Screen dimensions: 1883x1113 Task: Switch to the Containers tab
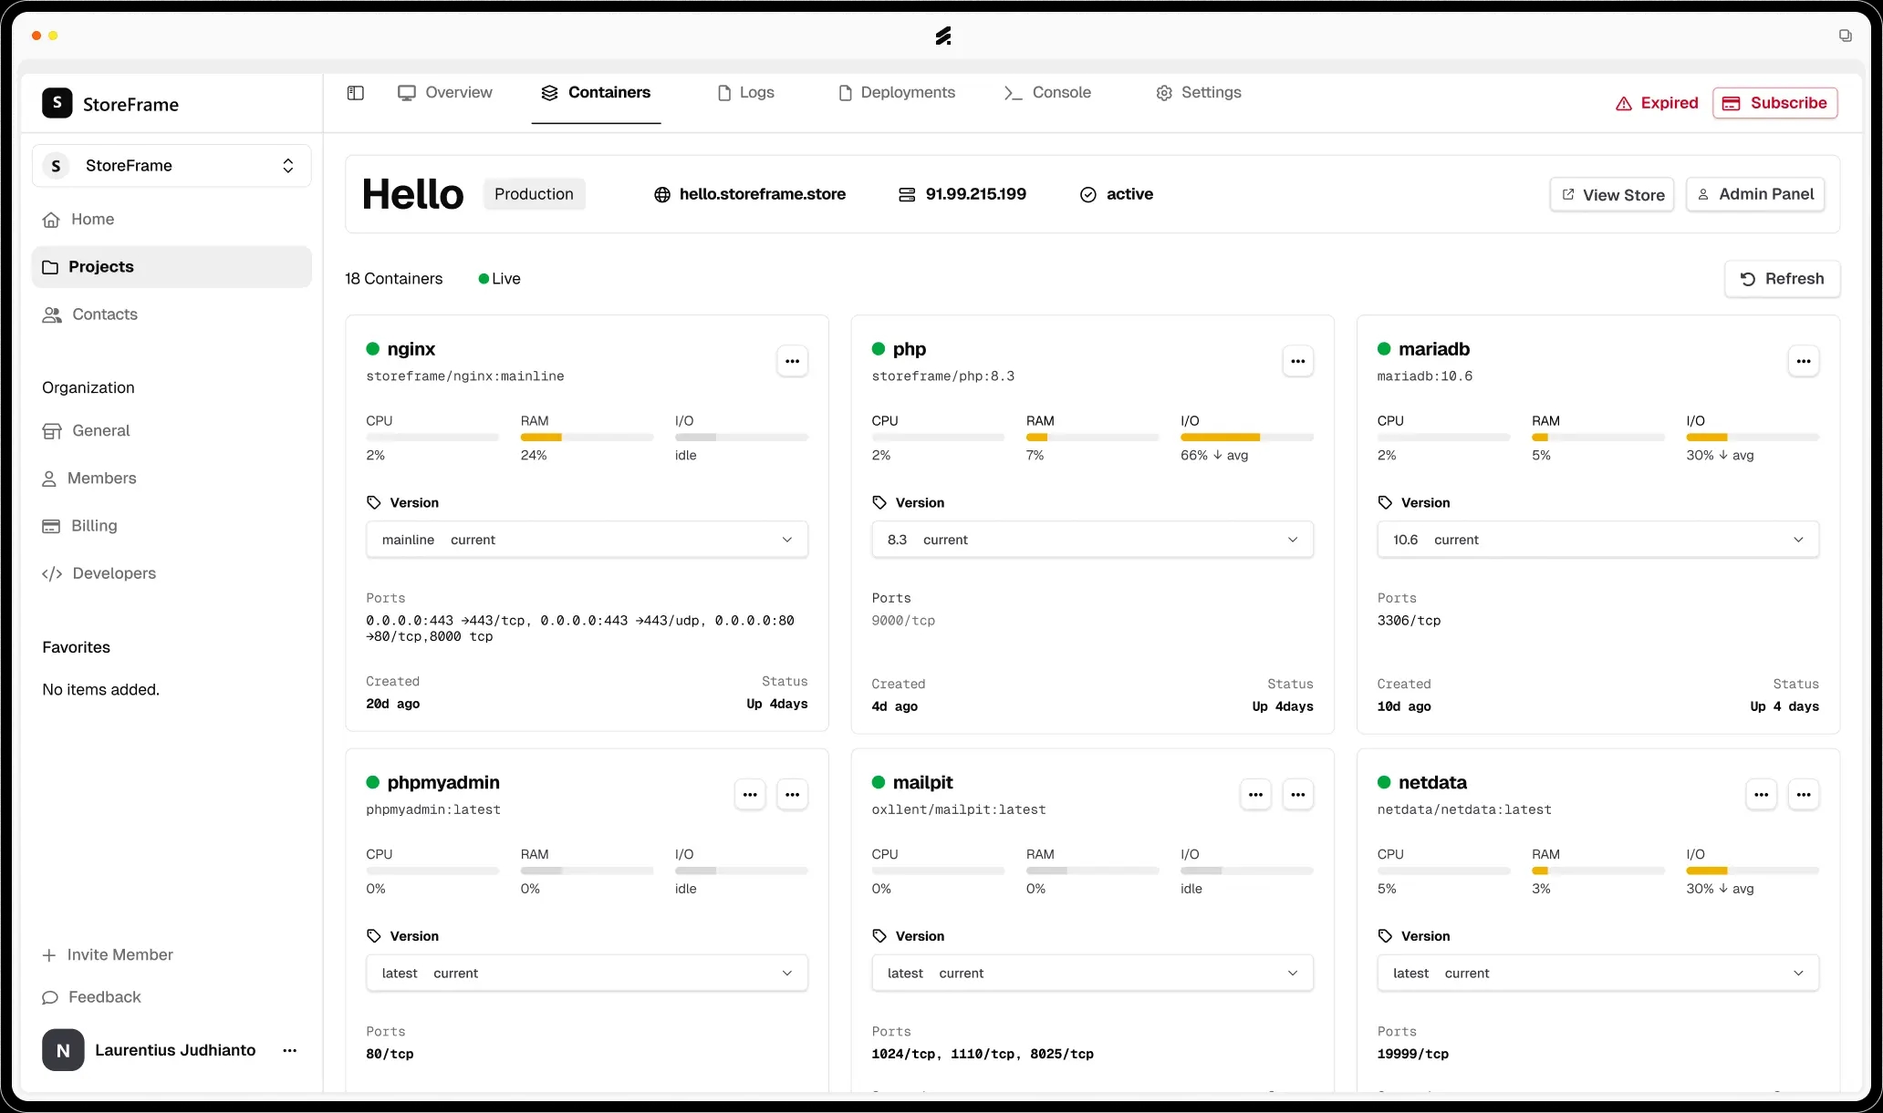(595, 92)
